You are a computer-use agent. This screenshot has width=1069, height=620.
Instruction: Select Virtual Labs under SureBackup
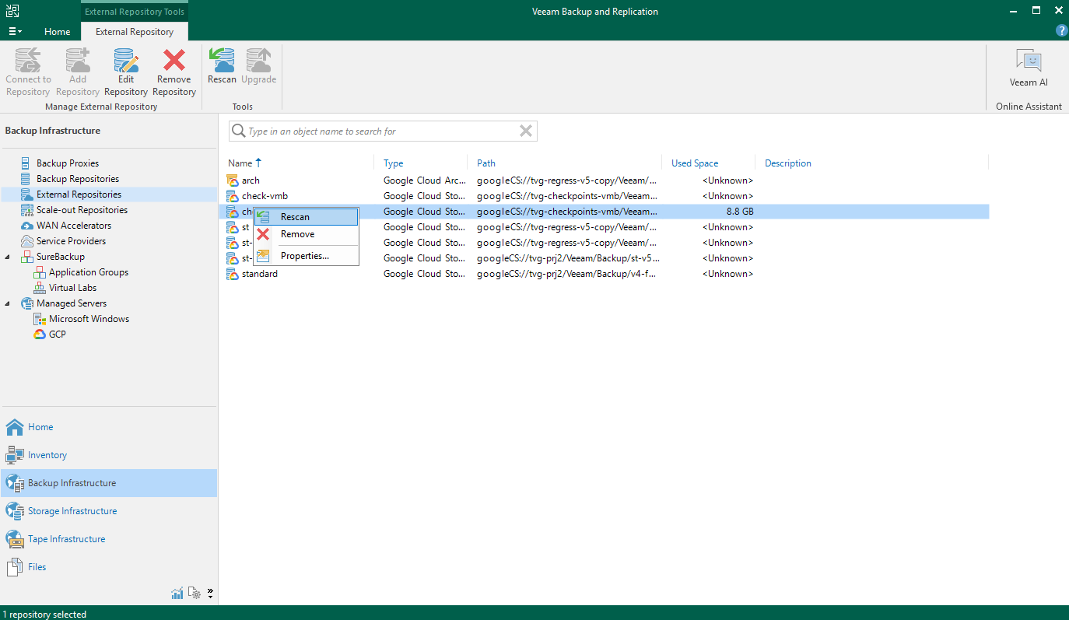(x=72, y=288)
